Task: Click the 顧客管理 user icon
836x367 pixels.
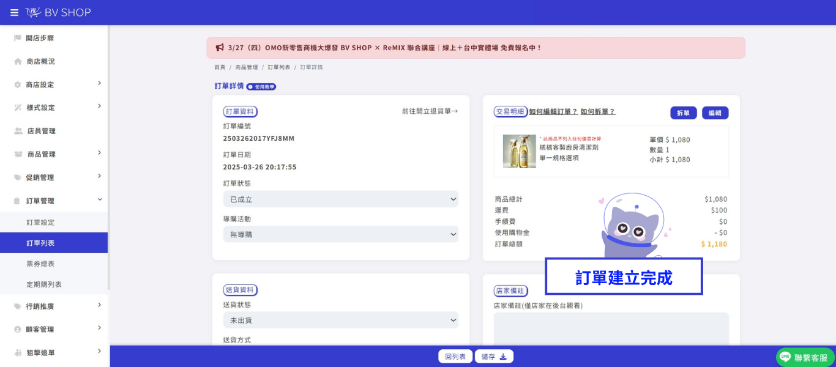Action: click(18, 329)
